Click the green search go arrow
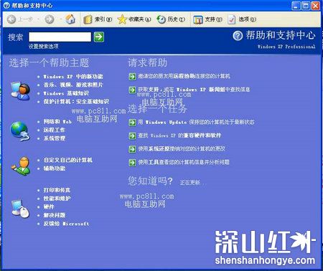Viewport: 323px width, 271px height. tap(99, 37)
